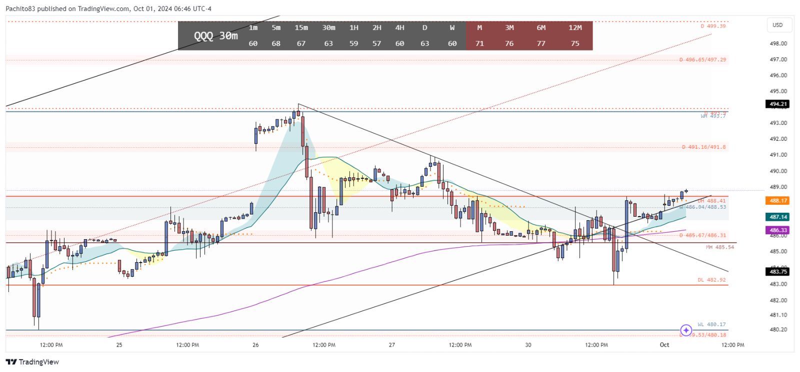The height and width of the screenshot is (372, 800).
Task: Click the value 59 under 1H
Action: coord(354,44)
